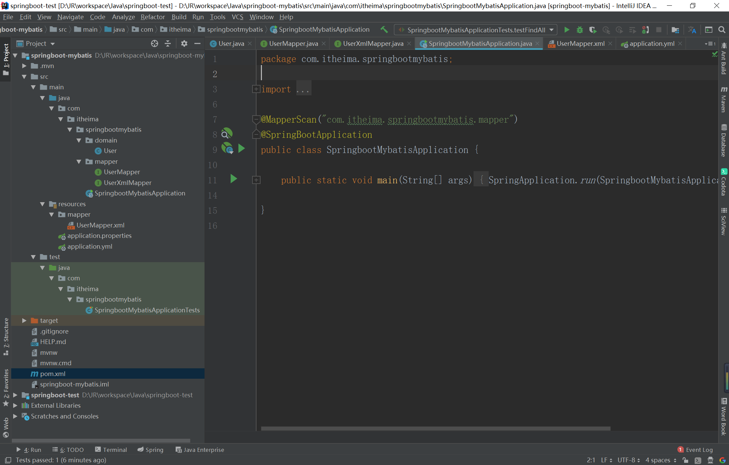Start debugging with the bug icon
Image resolution: width=729 pixels, height=465 pixels.
pyautogui.click(x=580, y=30)
